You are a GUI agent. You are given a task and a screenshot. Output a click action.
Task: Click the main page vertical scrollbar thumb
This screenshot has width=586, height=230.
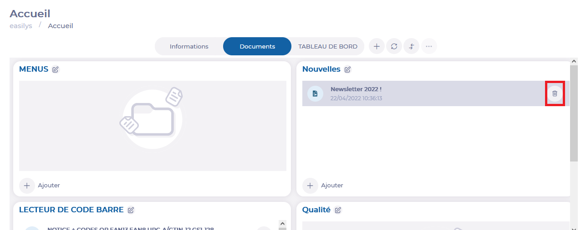coord(574,113)
